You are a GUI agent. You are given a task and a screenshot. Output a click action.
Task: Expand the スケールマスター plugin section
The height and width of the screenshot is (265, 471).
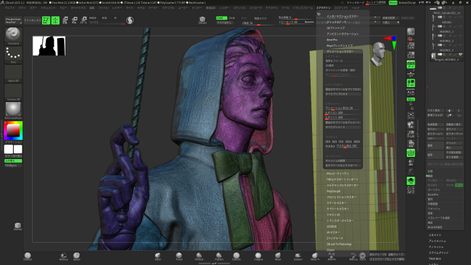(x=336, y=203)
